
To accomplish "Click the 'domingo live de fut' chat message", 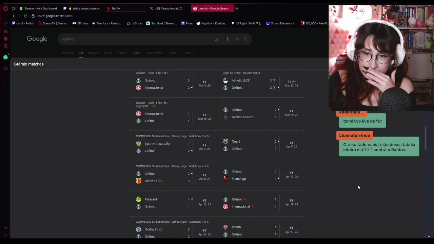I will coord(362,121).
